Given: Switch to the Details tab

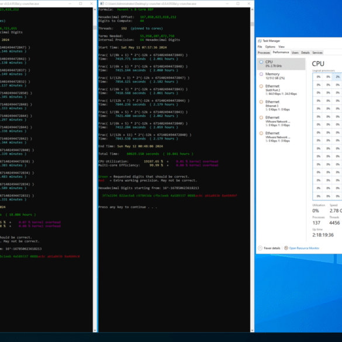Looking at the screenshot, I should click(x=305, y=53).
